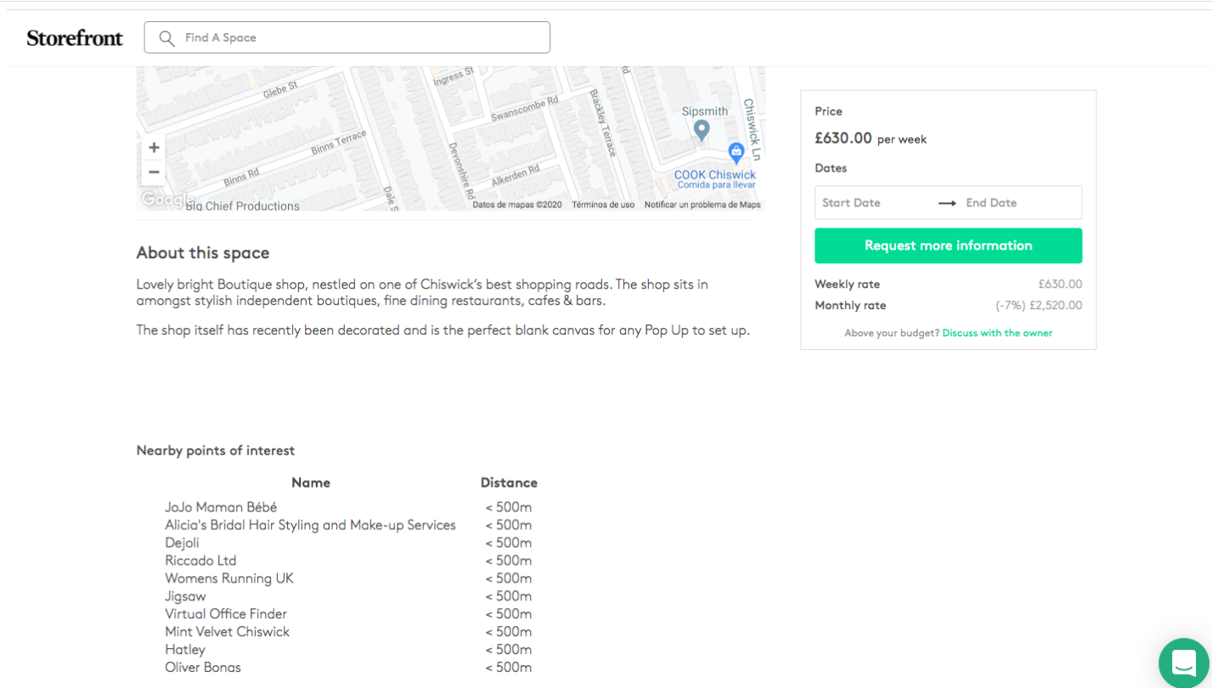This screenshot has width=1212, height=688.
Task: Click the Storefront logo
Action: (x=75, y=37)
